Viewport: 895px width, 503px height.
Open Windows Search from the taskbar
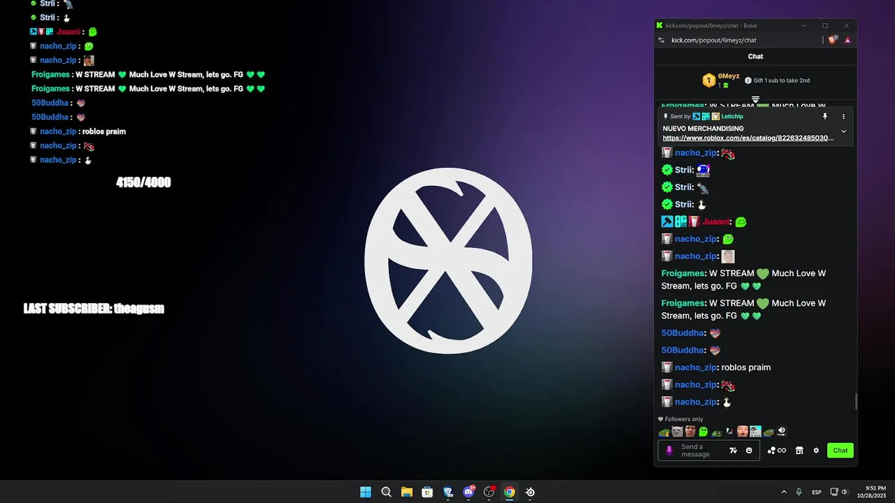point(386,492)
